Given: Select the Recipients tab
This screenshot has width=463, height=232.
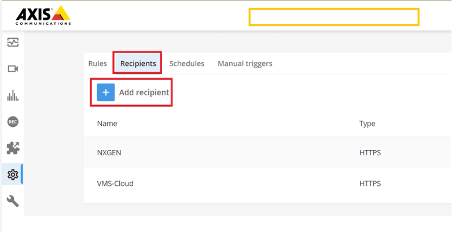Looking at the screenshot, I should [x=138, y=63].
